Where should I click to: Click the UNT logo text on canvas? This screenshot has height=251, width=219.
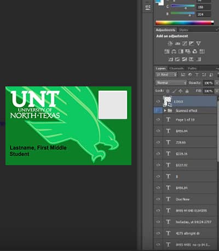35,99
